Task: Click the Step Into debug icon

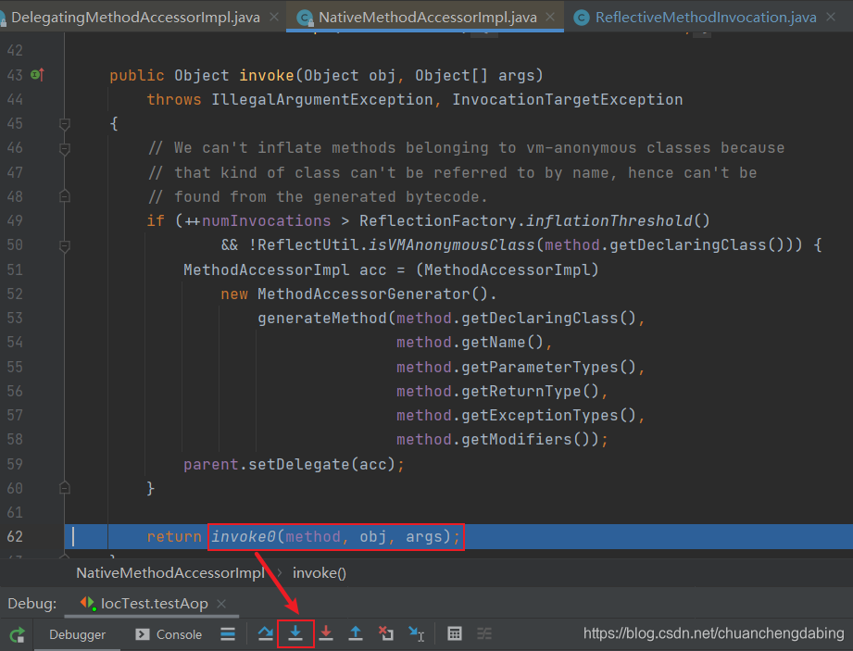Action: [x=295, y=633]
